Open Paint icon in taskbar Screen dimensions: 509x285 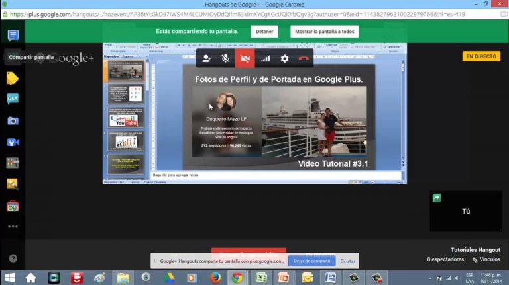click(99, 278)
